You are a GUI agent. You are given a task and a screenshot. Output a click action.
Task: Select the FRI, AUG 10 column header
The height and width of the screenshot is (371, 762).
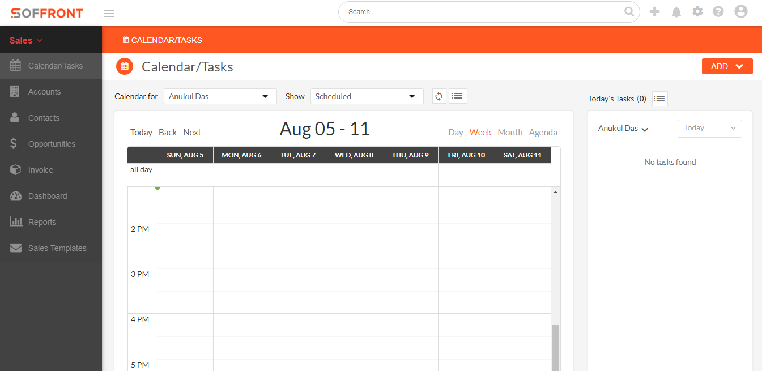click(x=466, y=155)
